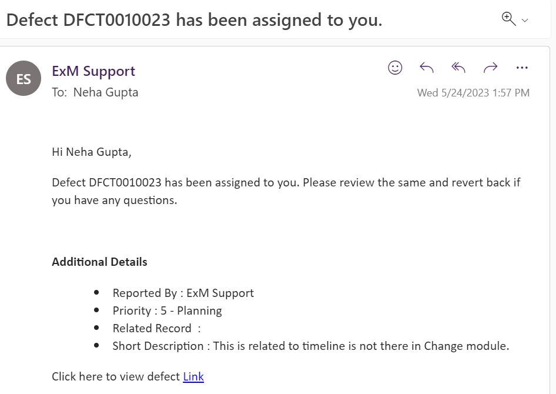The width and height of the screenshot is (556, 394).
Task: Click the 'Related Record' bullet line
Action: click(156, 328)
